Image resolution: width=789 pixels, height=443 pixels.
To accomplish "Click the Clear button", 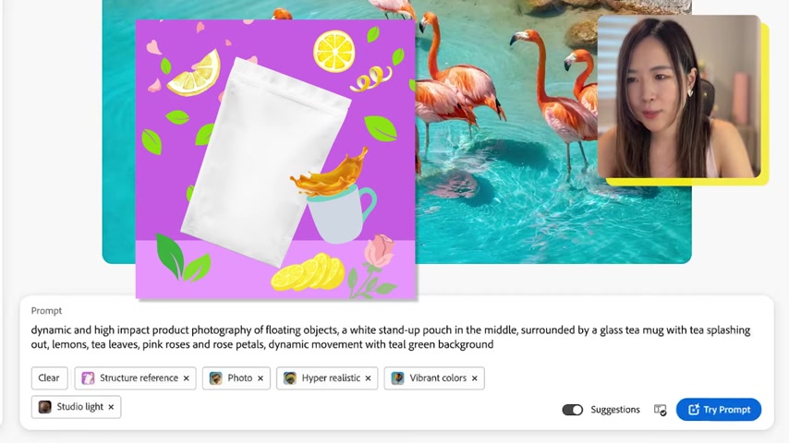I will point(49,378).
